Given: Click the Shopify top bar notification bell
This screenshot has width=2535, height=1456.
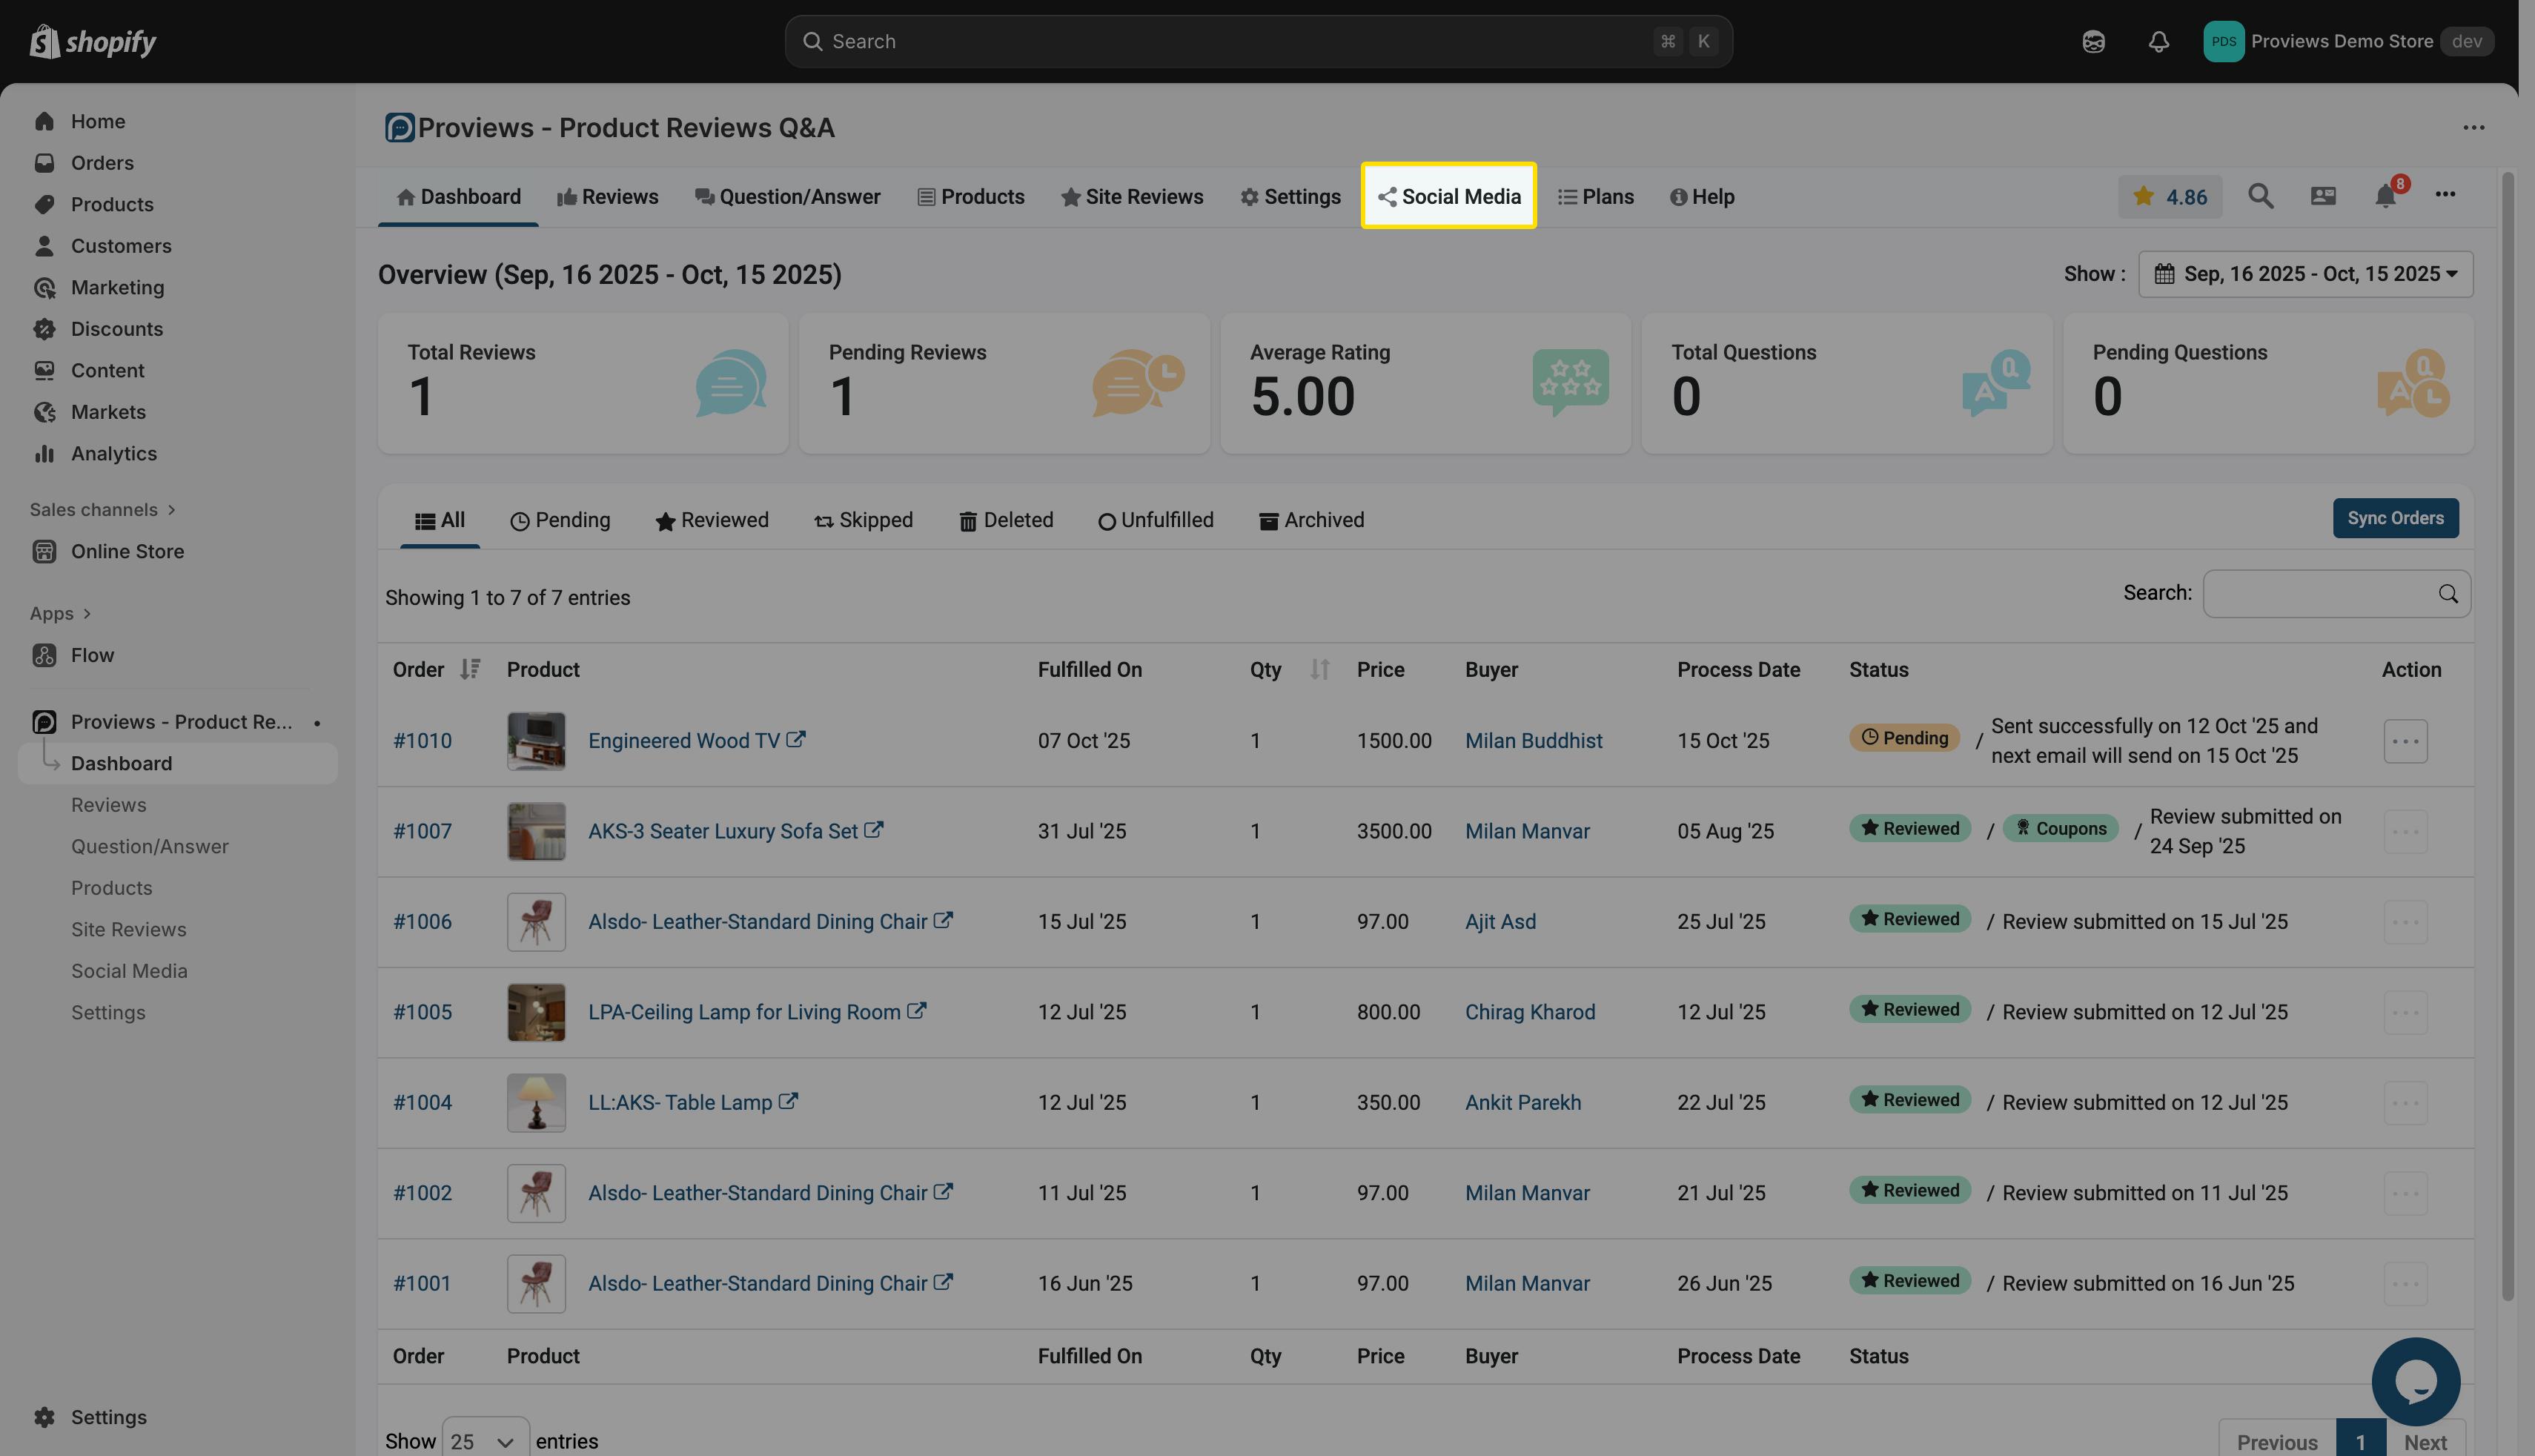Looking at the screenshot, I should point(2158,42).
